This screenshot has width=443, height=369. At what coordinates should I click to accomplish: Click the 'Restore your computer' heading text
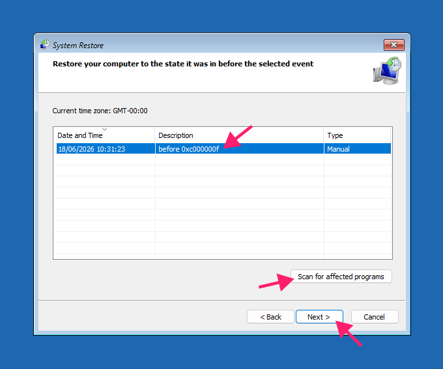(183, 64)
